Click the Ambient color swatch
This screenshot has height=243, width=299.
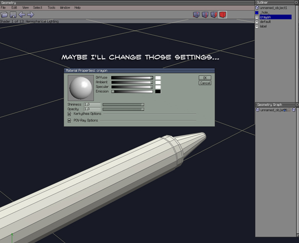[x=158, y=82]
